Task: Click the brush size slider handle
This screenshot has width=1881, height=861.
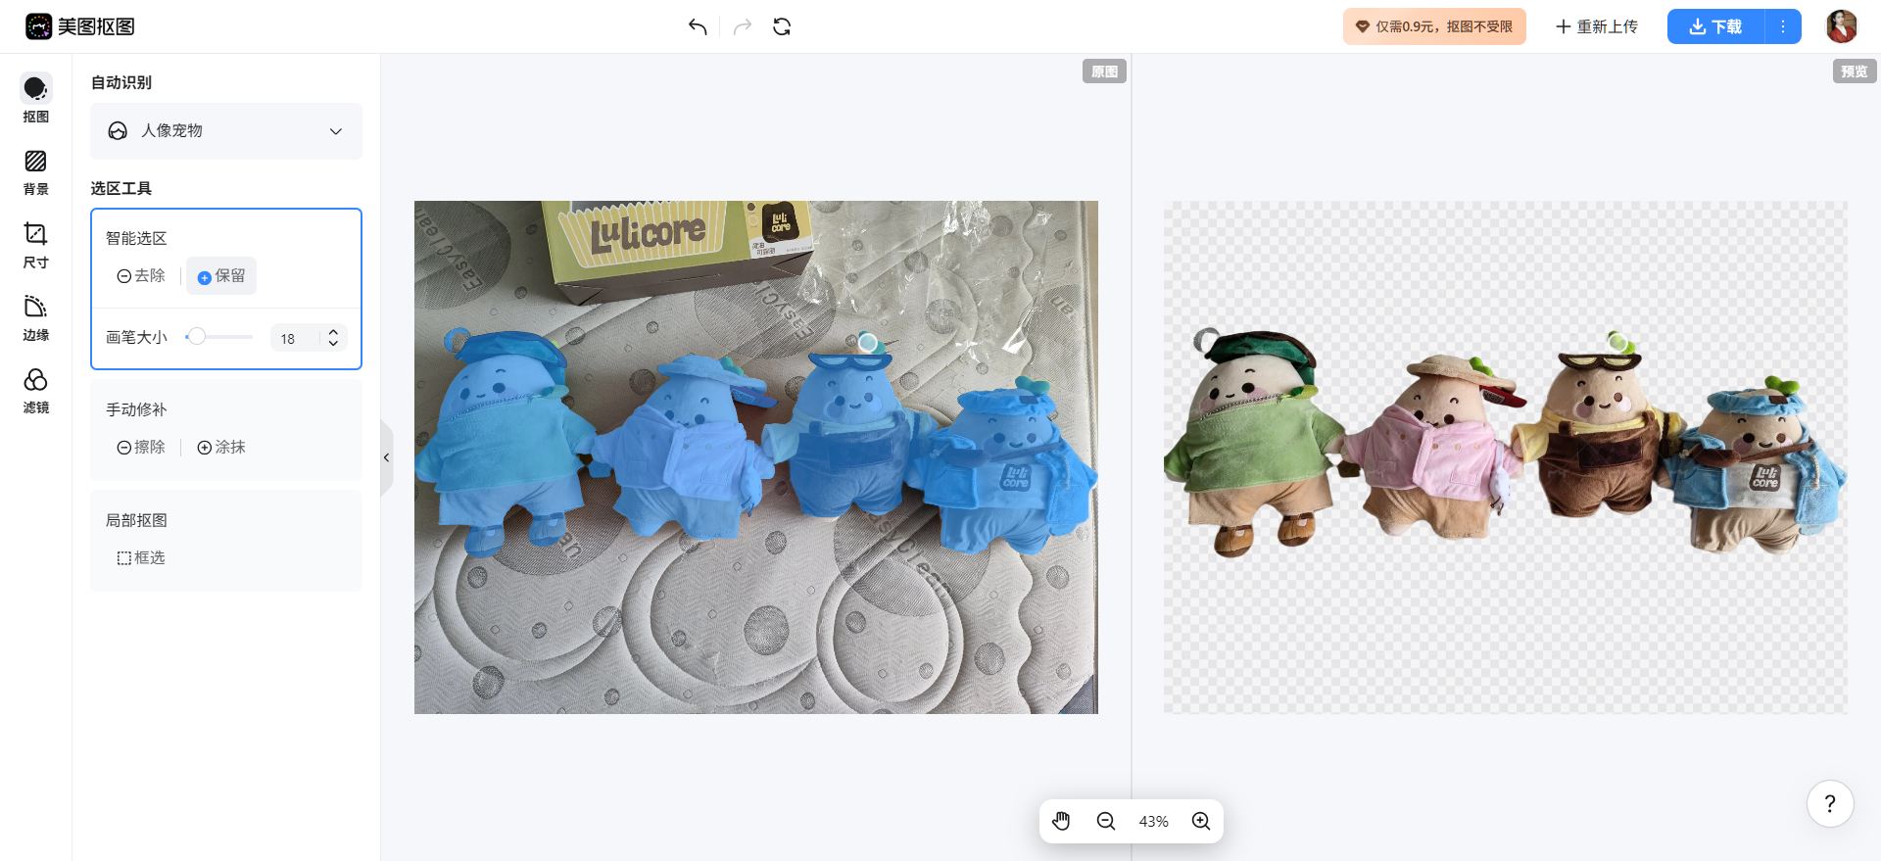Action: 197,337
